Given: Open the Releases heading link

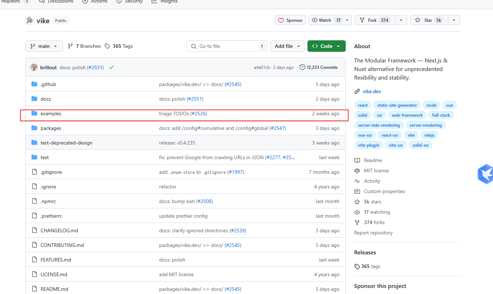Looking at the screenshot, I should [365, 252].
